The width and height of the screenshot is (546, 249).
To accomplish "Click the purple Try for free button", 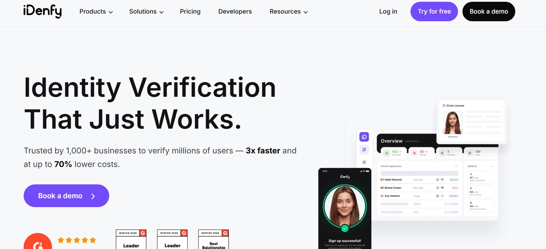I will tap(434, 12).
